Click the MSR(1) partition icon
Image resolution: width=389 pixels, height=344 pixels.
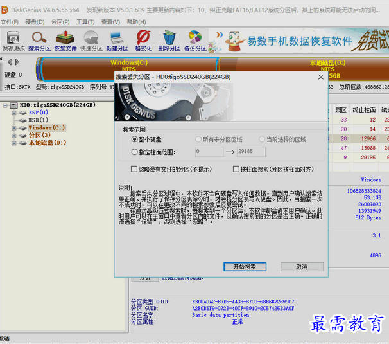click(22, 120)
